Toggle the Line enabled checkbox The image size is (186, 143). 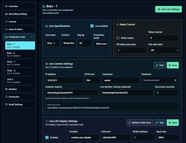tap(92, 26)
